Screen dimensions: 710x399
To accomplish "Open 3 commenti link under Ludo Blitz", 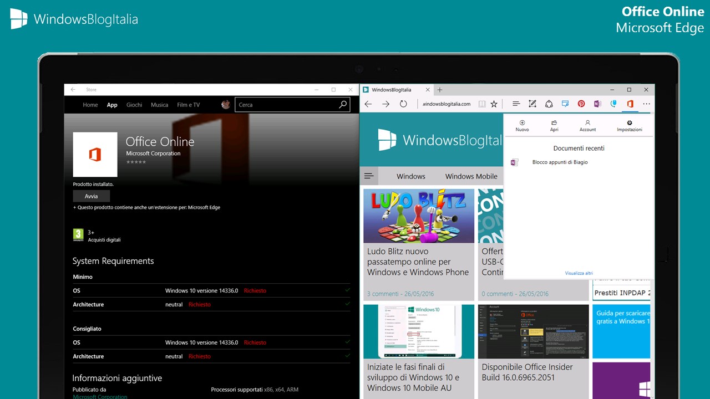I will [400, 294].
